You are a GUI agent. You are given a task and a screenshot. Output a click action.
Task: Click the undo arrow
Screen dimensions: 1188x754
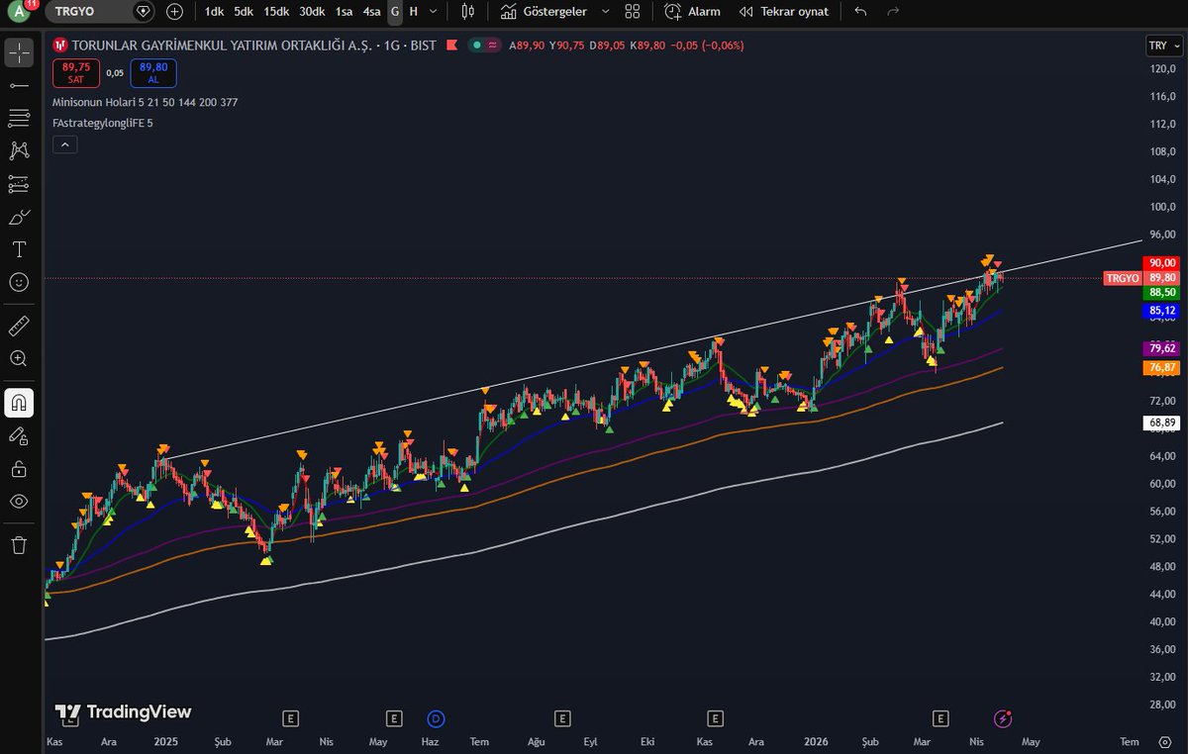(x=860, y=12)
